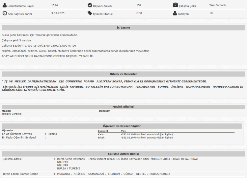This screenshot has height=178, width=247.
Task: Select the Erkek gender row
Action: pyautogui.click(x=101, y=138)
